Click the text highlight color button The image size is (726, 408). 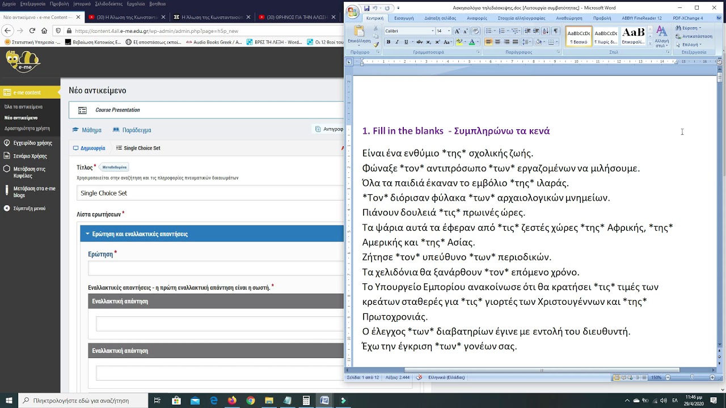pyautogui.click(x=459, y=42)
